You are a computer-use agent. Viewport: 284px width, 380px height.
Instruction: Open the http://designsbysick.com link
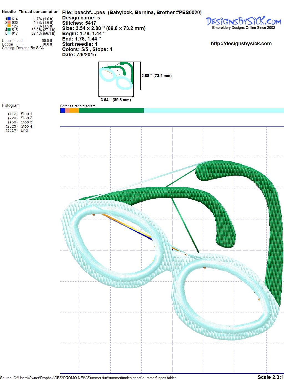coord(241,44)
